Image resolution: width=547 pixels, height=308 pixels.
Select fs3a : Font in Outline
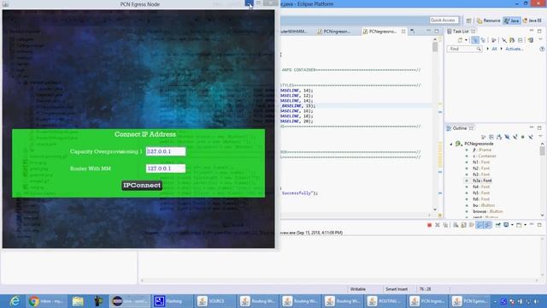[x=482, y=181]
